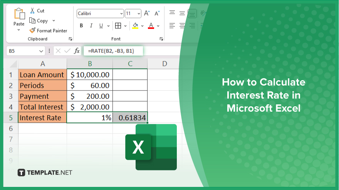
Task: Click the Excel logo graphic
Action: coord(151,147)
